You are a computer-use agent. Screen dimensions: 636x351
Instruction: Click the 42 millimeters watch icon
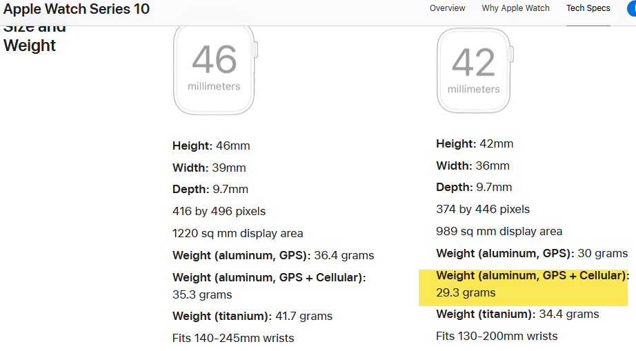coord(475,70)
